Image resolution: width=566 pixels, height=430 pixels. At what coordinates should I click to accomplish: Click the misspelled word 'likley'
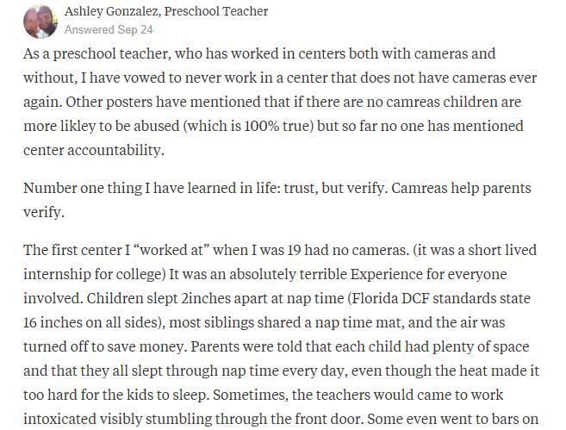tap(77, 126)
